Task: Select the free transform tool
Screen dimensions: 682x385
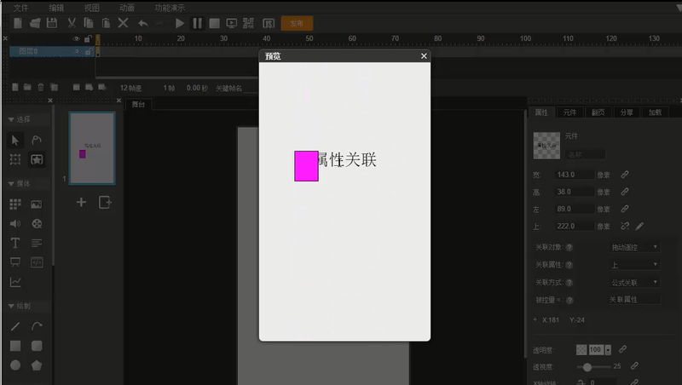Action: 15,159
